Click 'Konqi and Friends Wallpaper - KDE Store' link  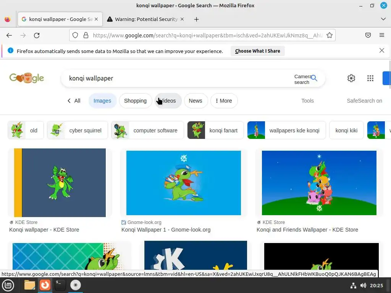[x=307, y=230]
